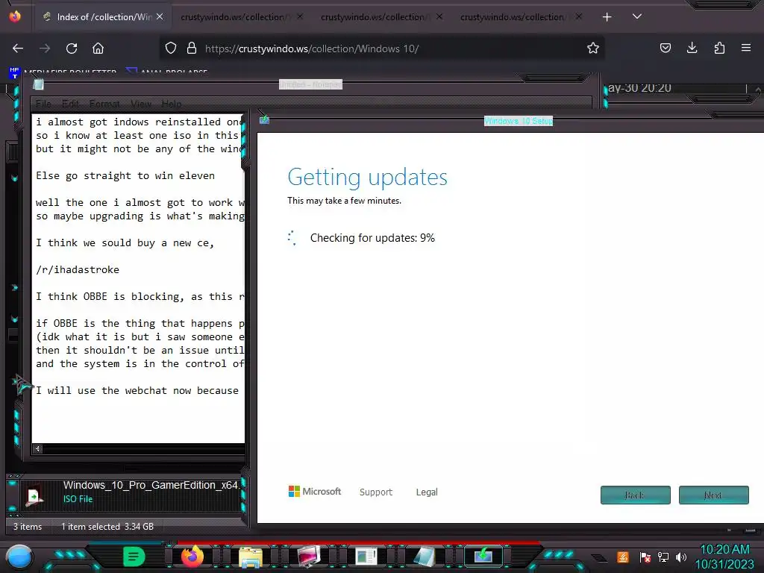Close the Index of /collection/Win tab

pos(160,17)
